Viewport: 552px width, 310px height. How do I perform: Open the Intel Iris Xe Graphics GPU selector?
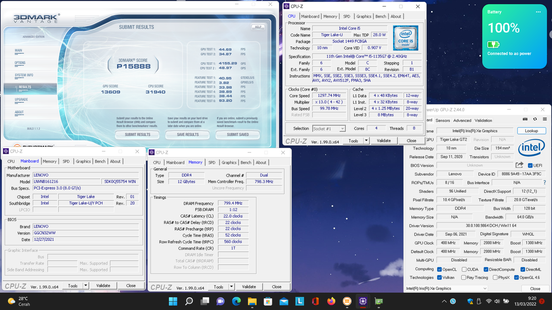[446, 288]
